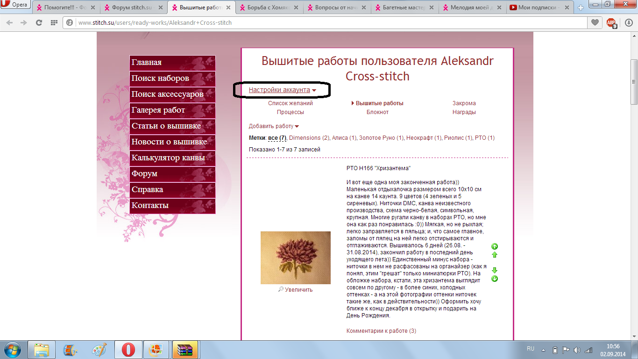The height and width of the screenshot is (359, 638).
Task: Open a new tab with the plus icon
Action: [x=581, y=7]
